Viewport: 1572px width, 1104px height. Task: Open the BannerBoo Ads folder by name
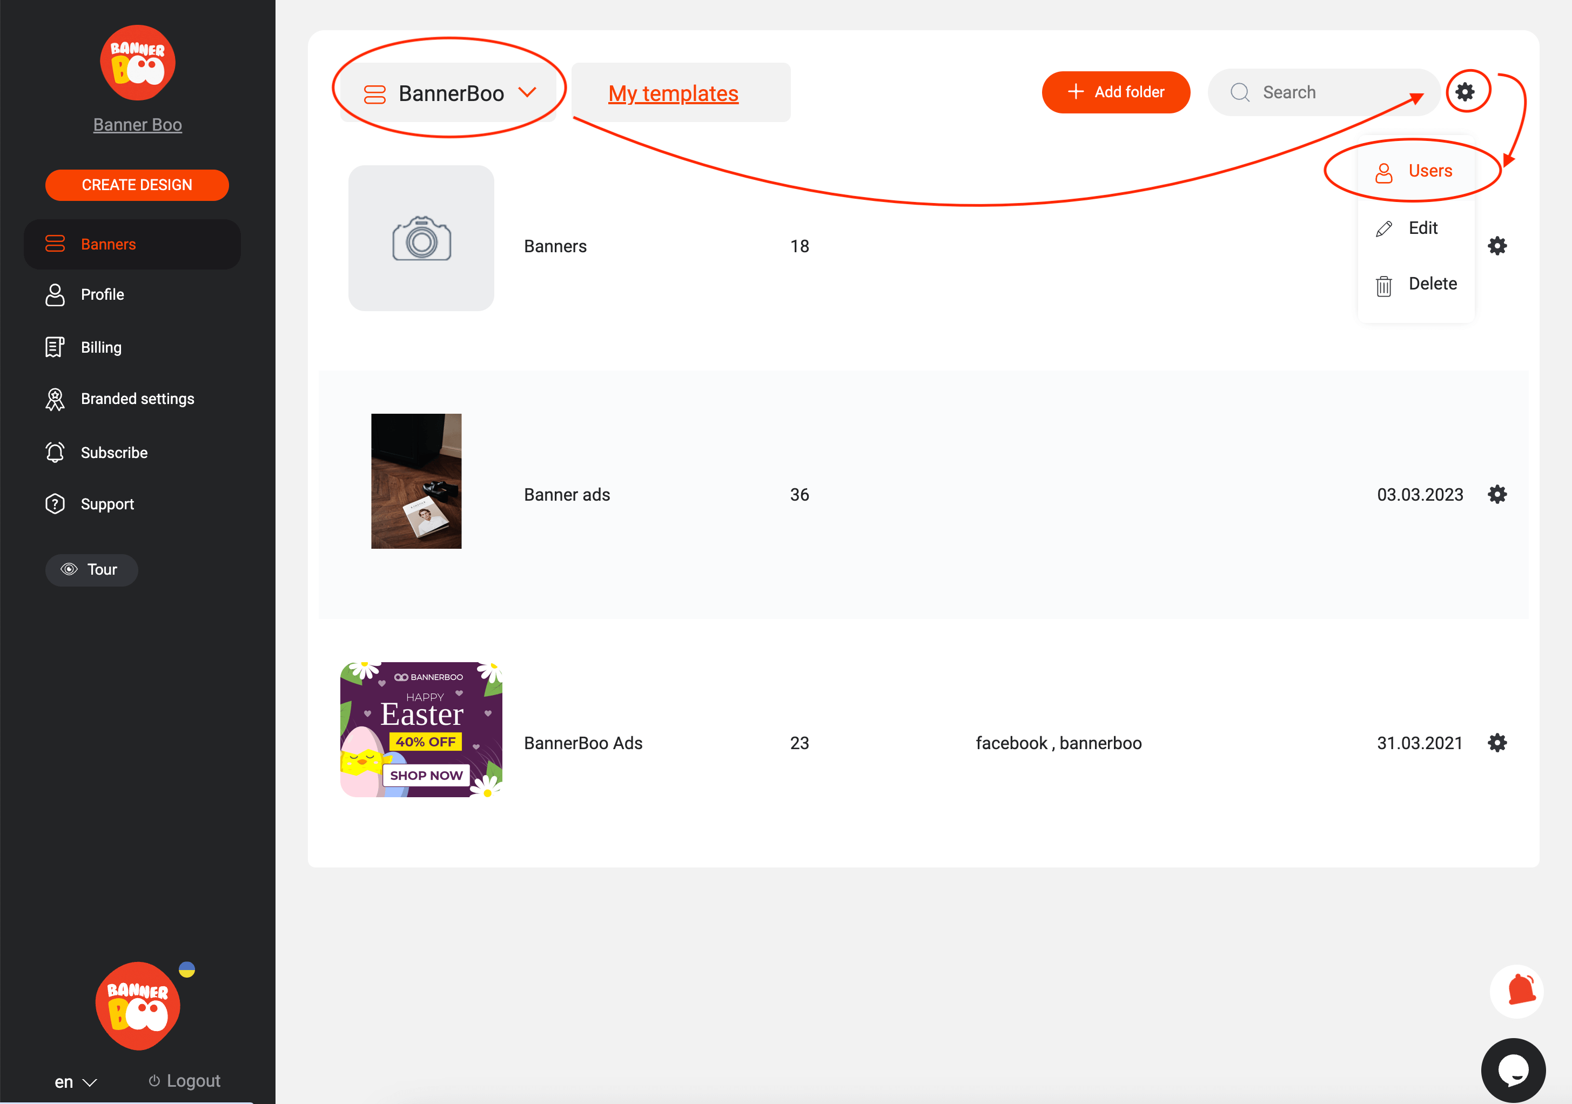pyautogui.click(x=583, y=743)
